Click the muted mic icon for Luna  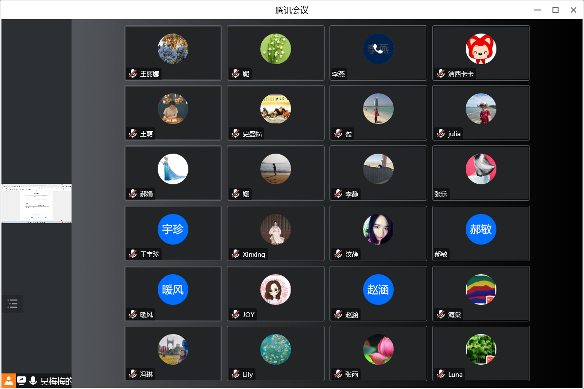pyautogui.click(x=441, y=374)
